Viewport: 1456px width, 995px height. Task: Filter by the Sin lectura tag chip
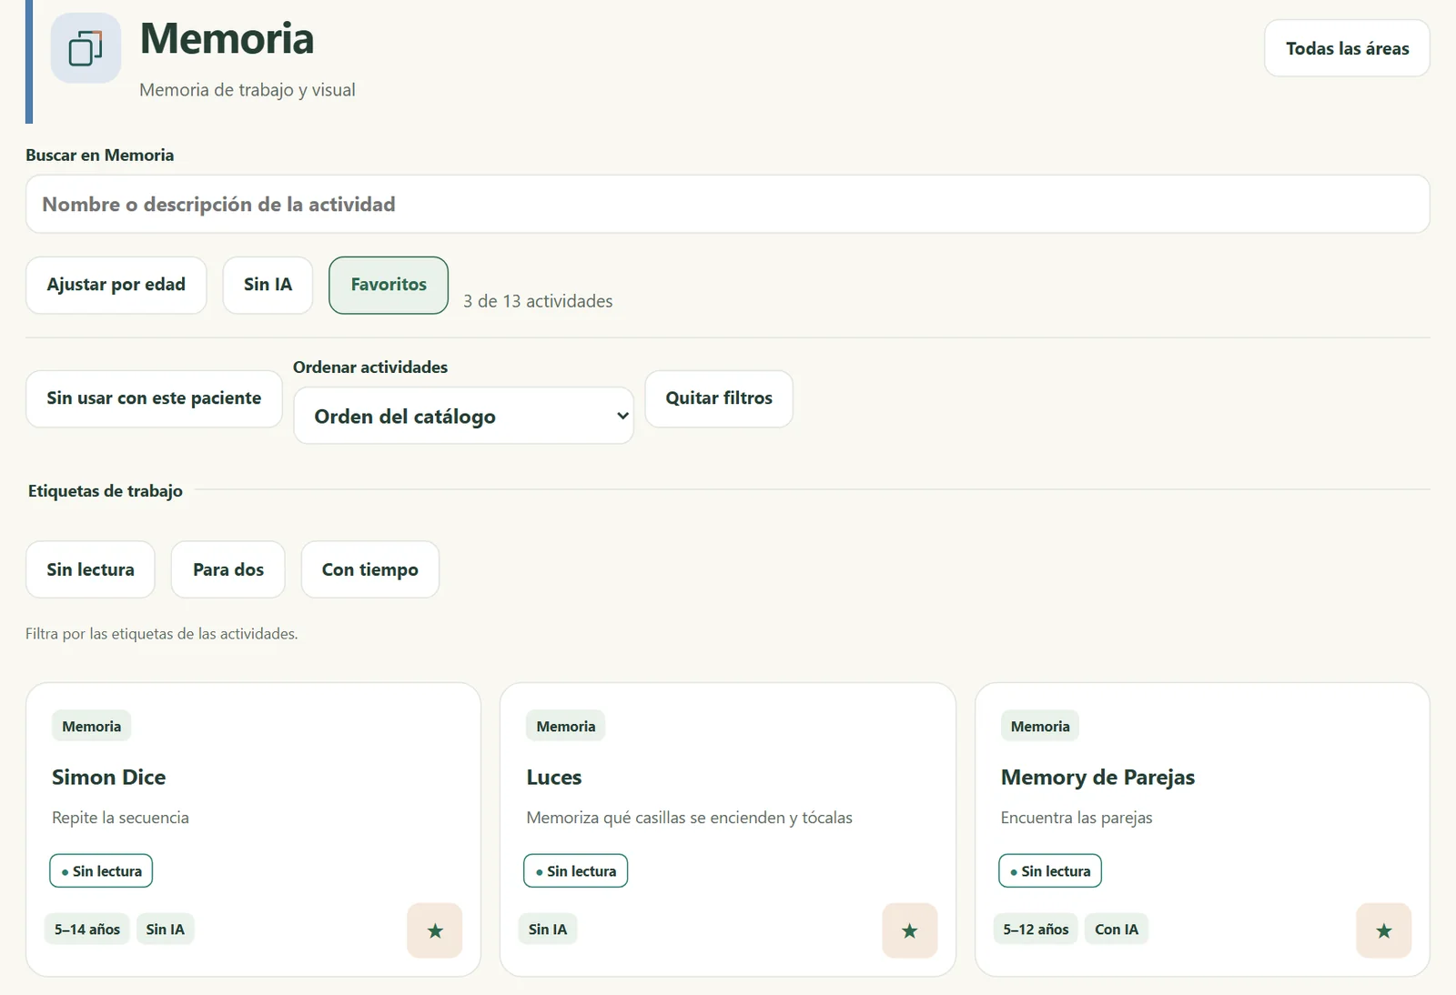tap(90, 569)
